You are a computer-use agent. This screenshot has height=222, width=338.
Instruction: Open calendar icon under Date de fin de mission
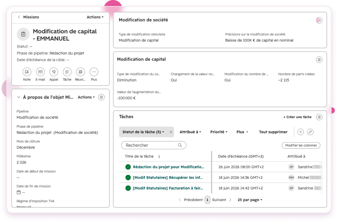click(x=19, y=192)
